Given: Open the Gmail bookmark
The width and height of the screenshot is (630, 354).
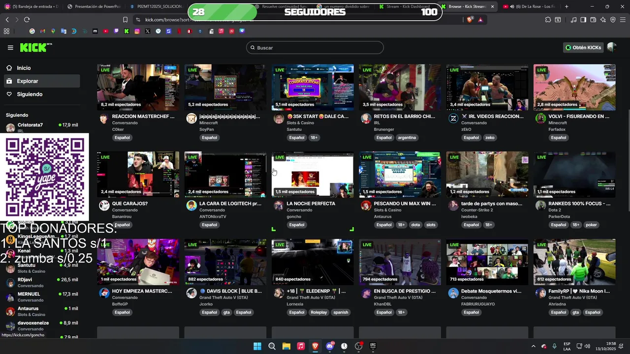Looking at the screenshot, I should click(42, 31).
